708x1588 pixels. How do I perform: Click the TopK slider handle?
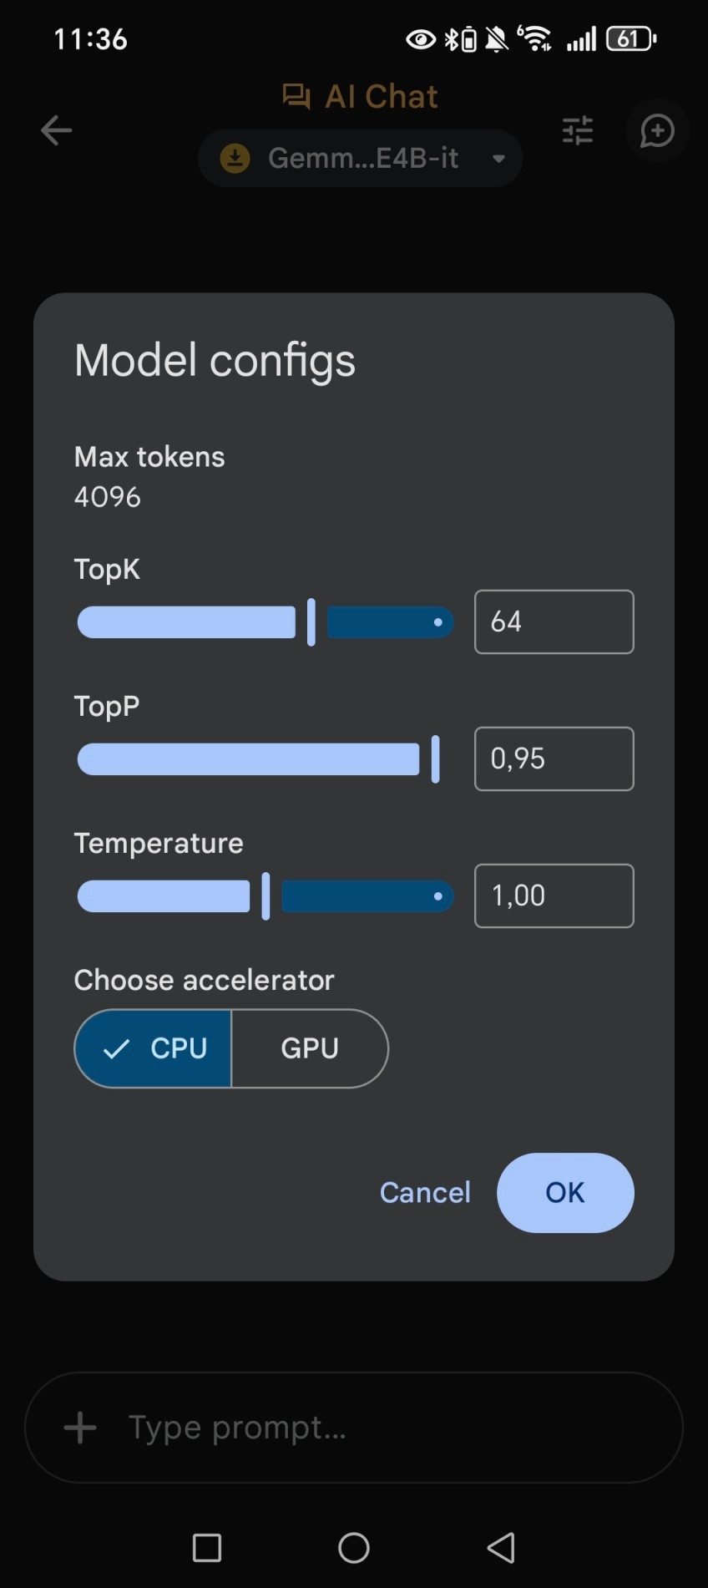coord(311,622)
